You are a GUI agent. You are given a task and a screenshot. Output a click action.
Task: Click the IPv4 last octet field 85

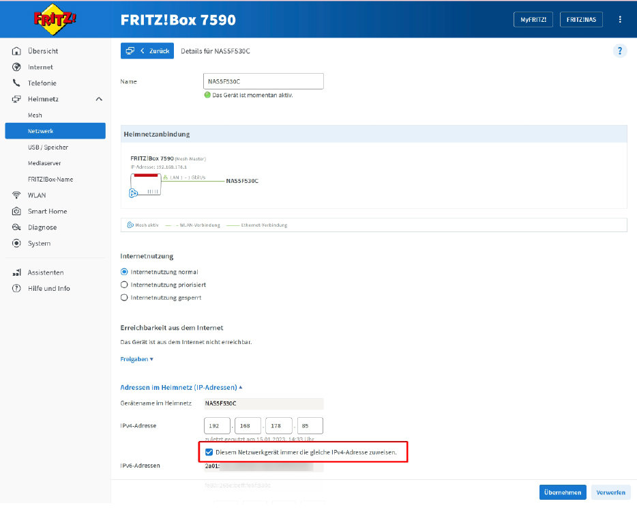click(x=310, y=426)
